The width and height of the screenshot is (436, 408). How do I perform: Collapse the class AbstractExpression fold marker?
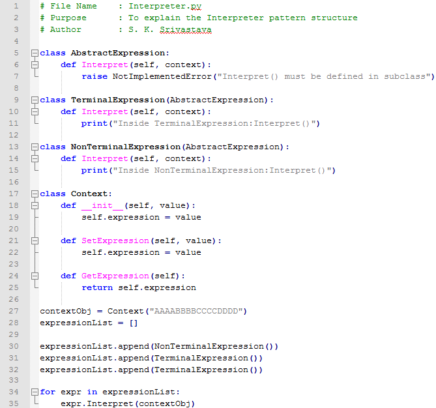point(35,53)
